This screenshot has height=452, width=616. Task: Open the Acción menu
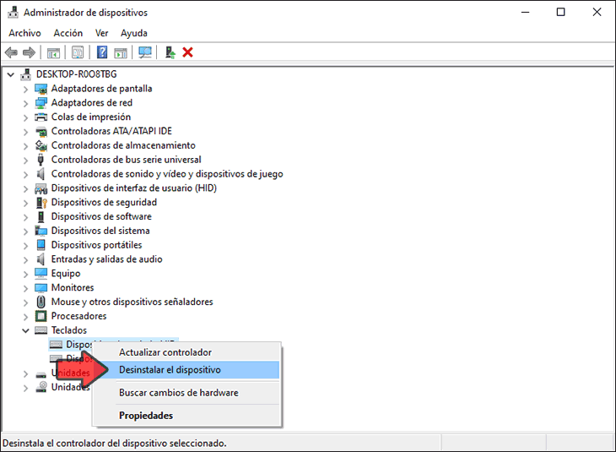tap(68, 33)
